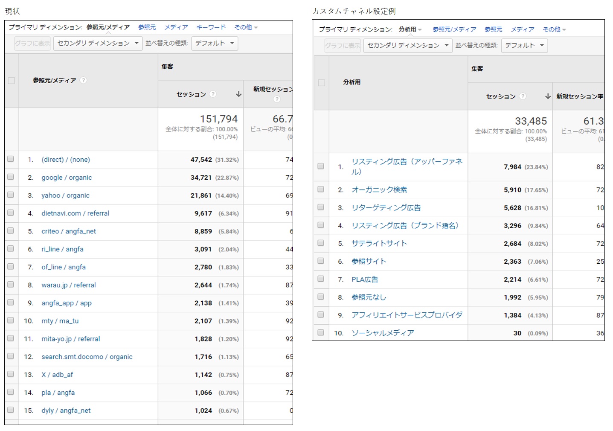Image resolution: width=613 pixels, height=431 pixels.
Task: Tick the checkbox for google / organic row
Action: coord(11,177)
